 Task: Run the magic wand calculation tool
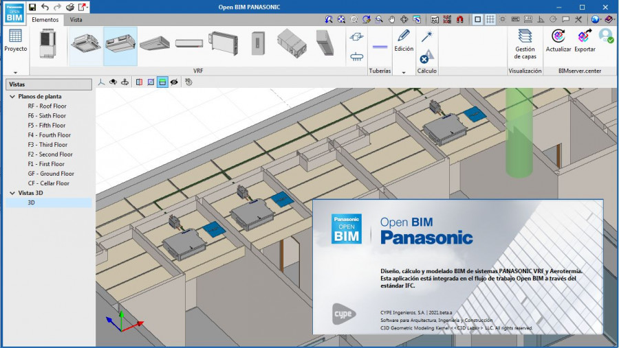pyautogui.click(x=426, y=36)
